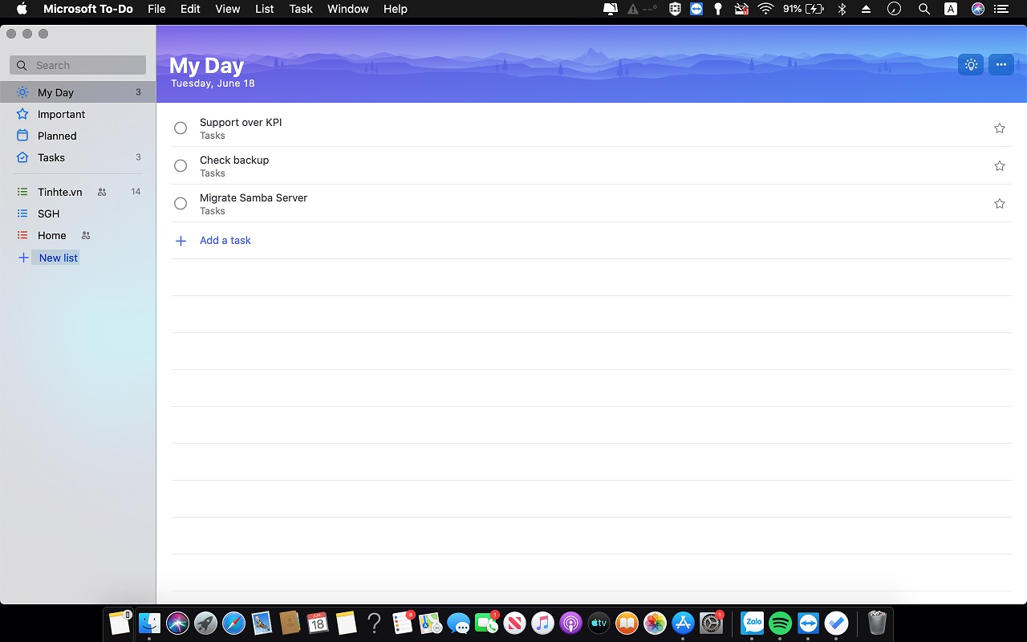Screen dimensions: 1027x642
Task: Open Maps from the Dock
Action: click(430, 623)
